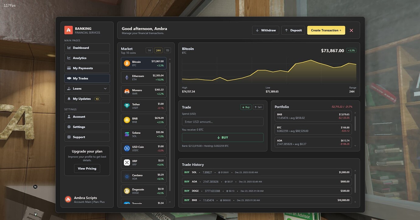Viewport: 420px width, 220px height.
Task: Click View Pricing button
Action: tap(87, 169)
